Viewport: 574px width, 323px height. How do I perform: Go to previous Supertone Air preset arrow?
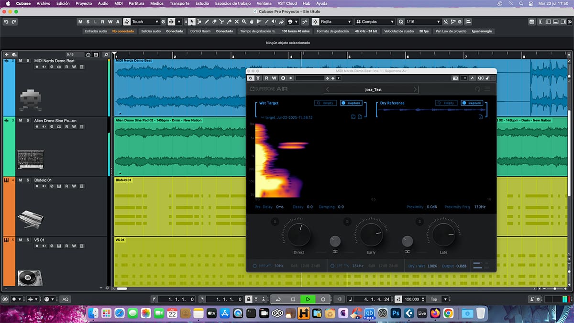pos(328,89)
